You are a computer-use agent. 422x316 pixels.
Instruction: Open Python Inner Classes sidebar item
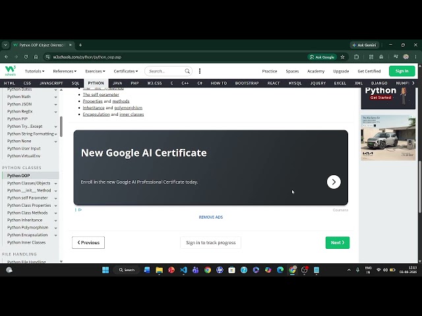pos(26,242)
